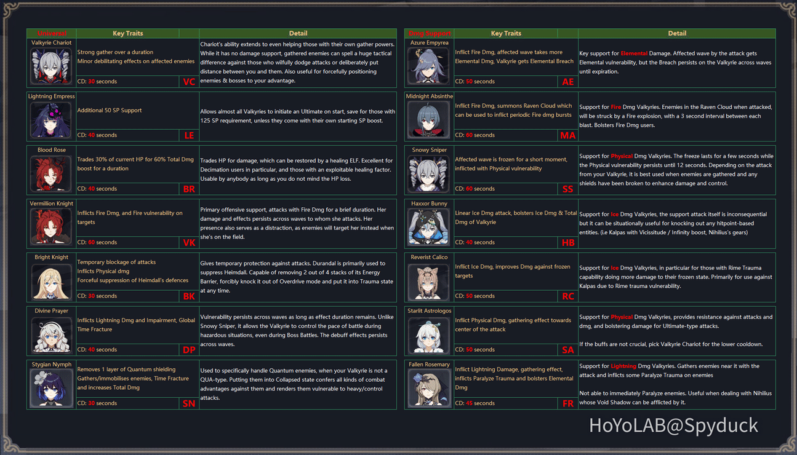The width and height of the screenshot is (797, 455).
Task: Click the red FR abbreviation badge
Action: pyautogui.click(x=567, y=404)
